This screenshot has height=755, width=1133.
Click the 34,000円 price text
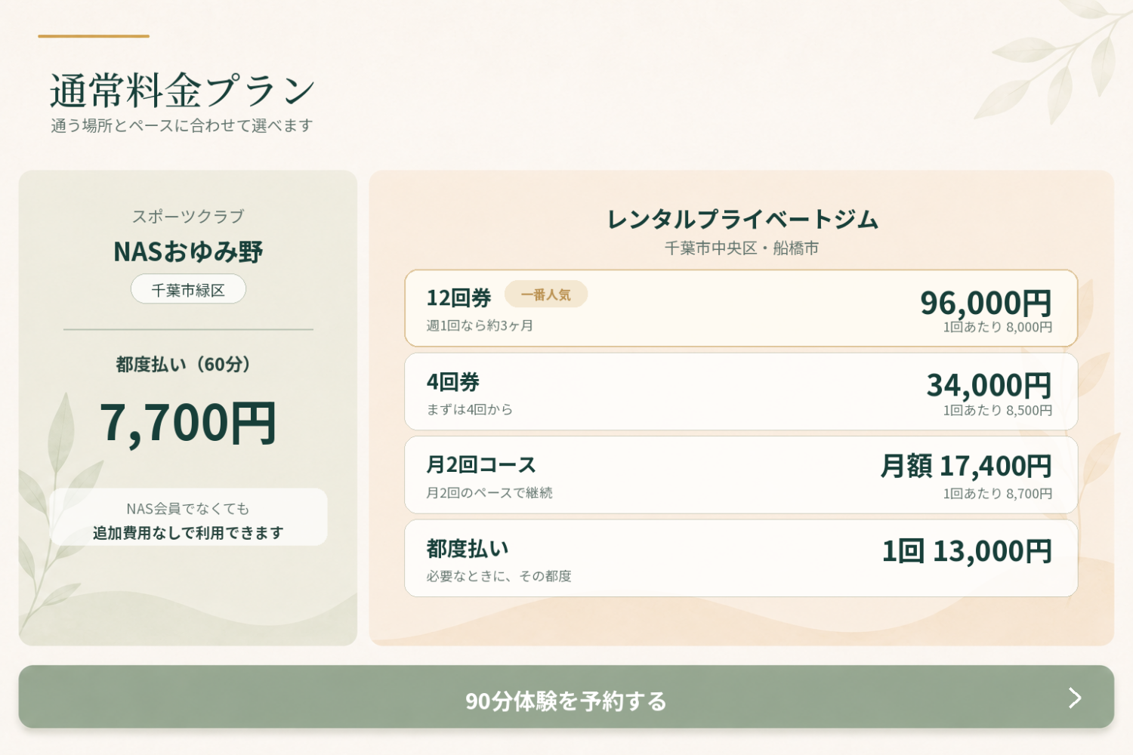(x=989, y=386)
